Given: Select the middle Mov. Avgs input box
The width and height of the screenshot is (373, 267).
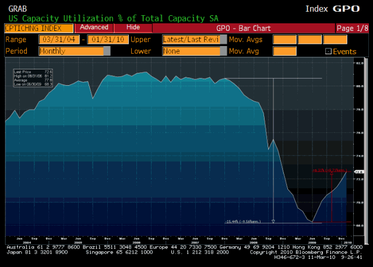Looking at the screenshot, I should (x=309, y=40).
